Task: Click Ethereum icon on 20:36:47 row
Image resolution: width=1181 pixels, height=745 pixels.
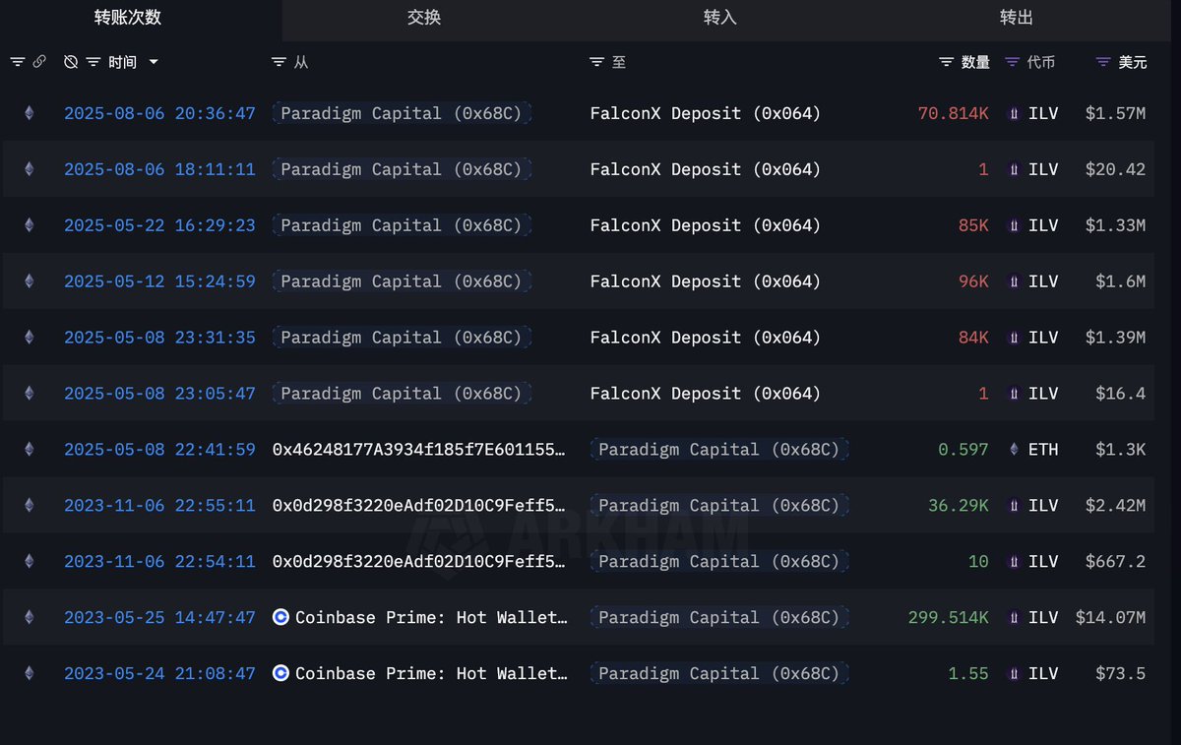Action: pos(29,113)
